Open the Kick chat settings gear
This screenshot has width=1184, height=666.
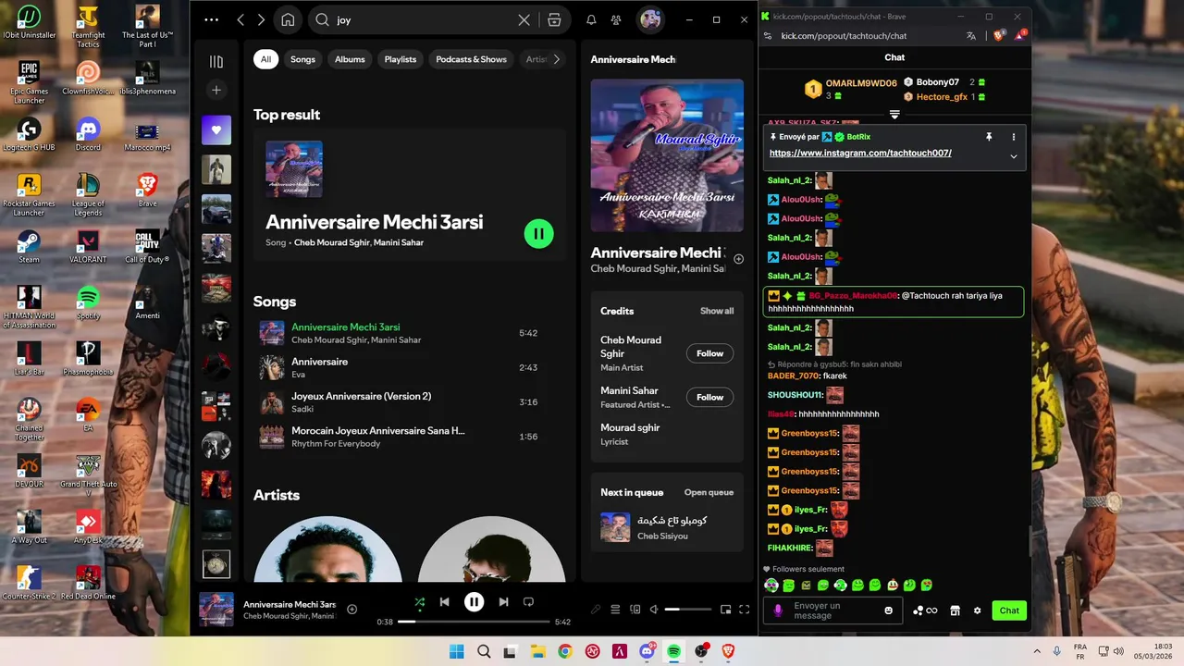[x=977, y=610]
